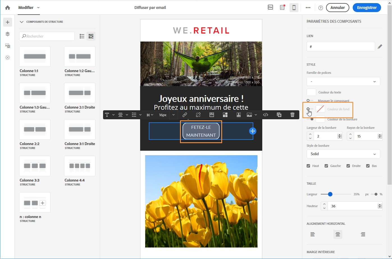Click the Rechercher search field
The width and height of the screenshot is (392, 259).
(47, 36)
